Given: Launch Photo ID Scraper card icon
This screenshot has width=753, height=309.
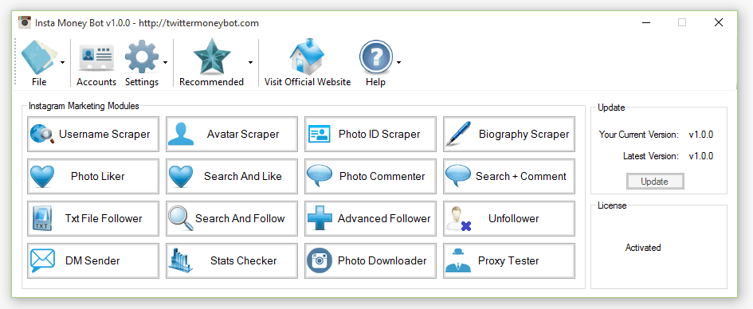Looking at the screenshot, I should [x=319, y=135].
